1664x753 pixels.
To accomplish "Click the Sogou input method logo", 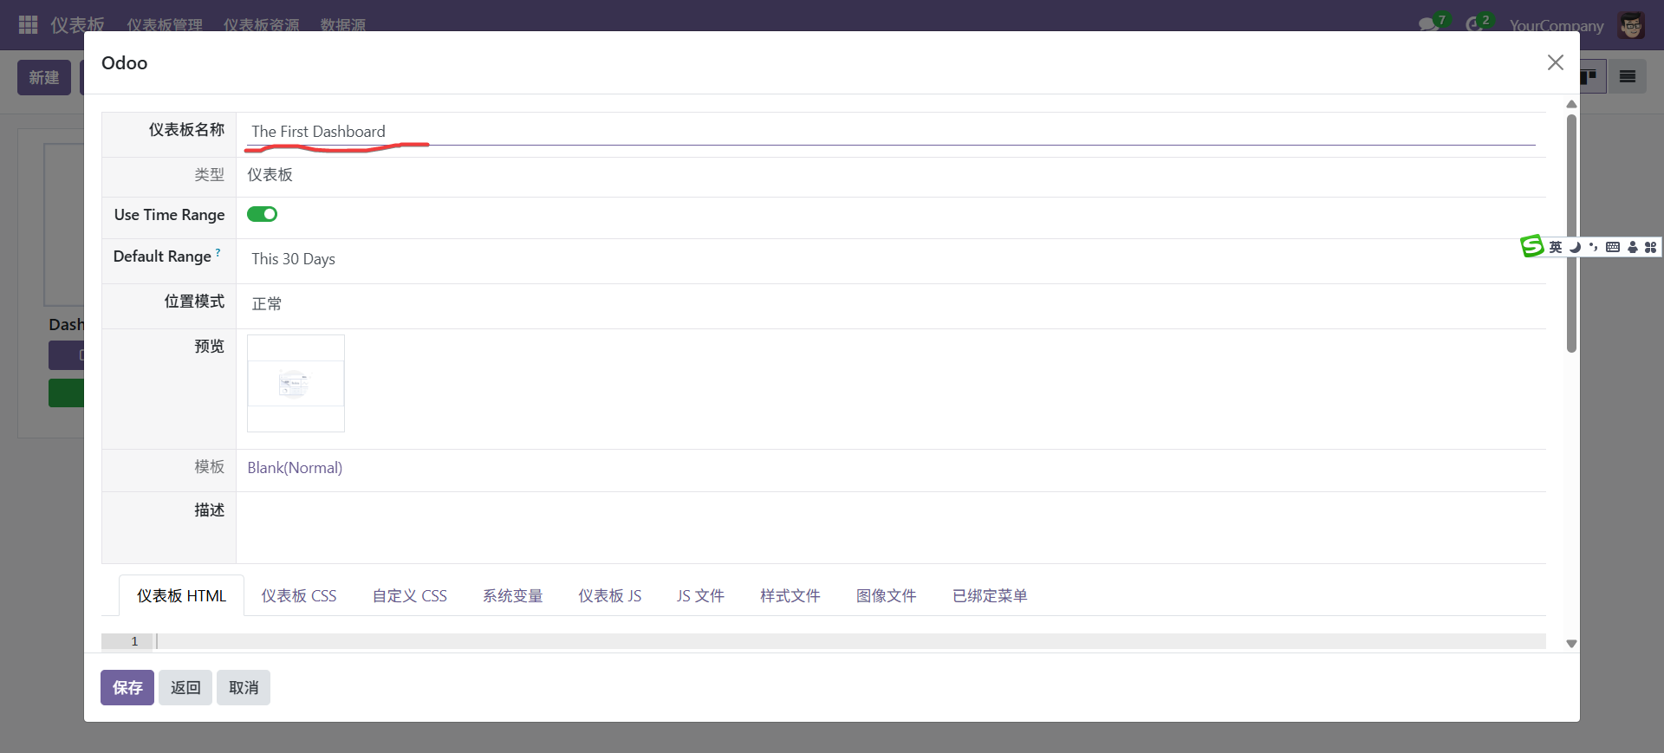I will pyautogui.click(x=1532, y=247).
